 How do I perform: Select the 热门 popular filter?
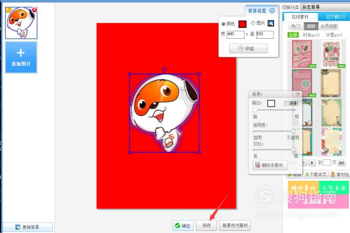(296, 26)
